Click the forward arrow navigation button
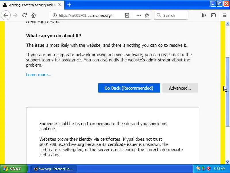The image size is (230, 173). [15, 15]
